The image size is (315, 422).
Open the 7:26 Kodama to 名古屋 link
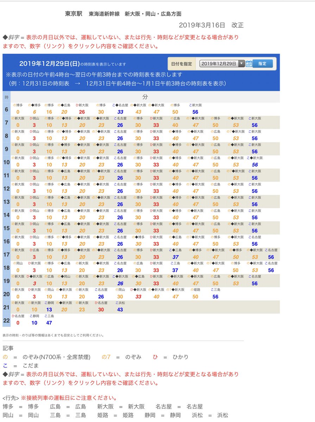coord(120,125)
